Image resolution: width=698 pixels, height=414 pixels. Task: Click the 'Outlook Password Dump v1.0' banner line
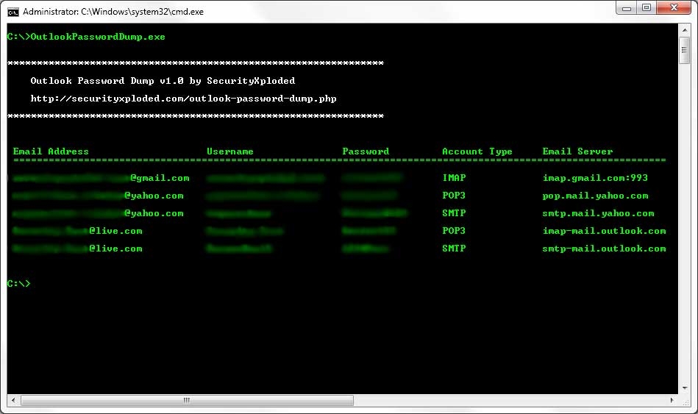point(163,81)
